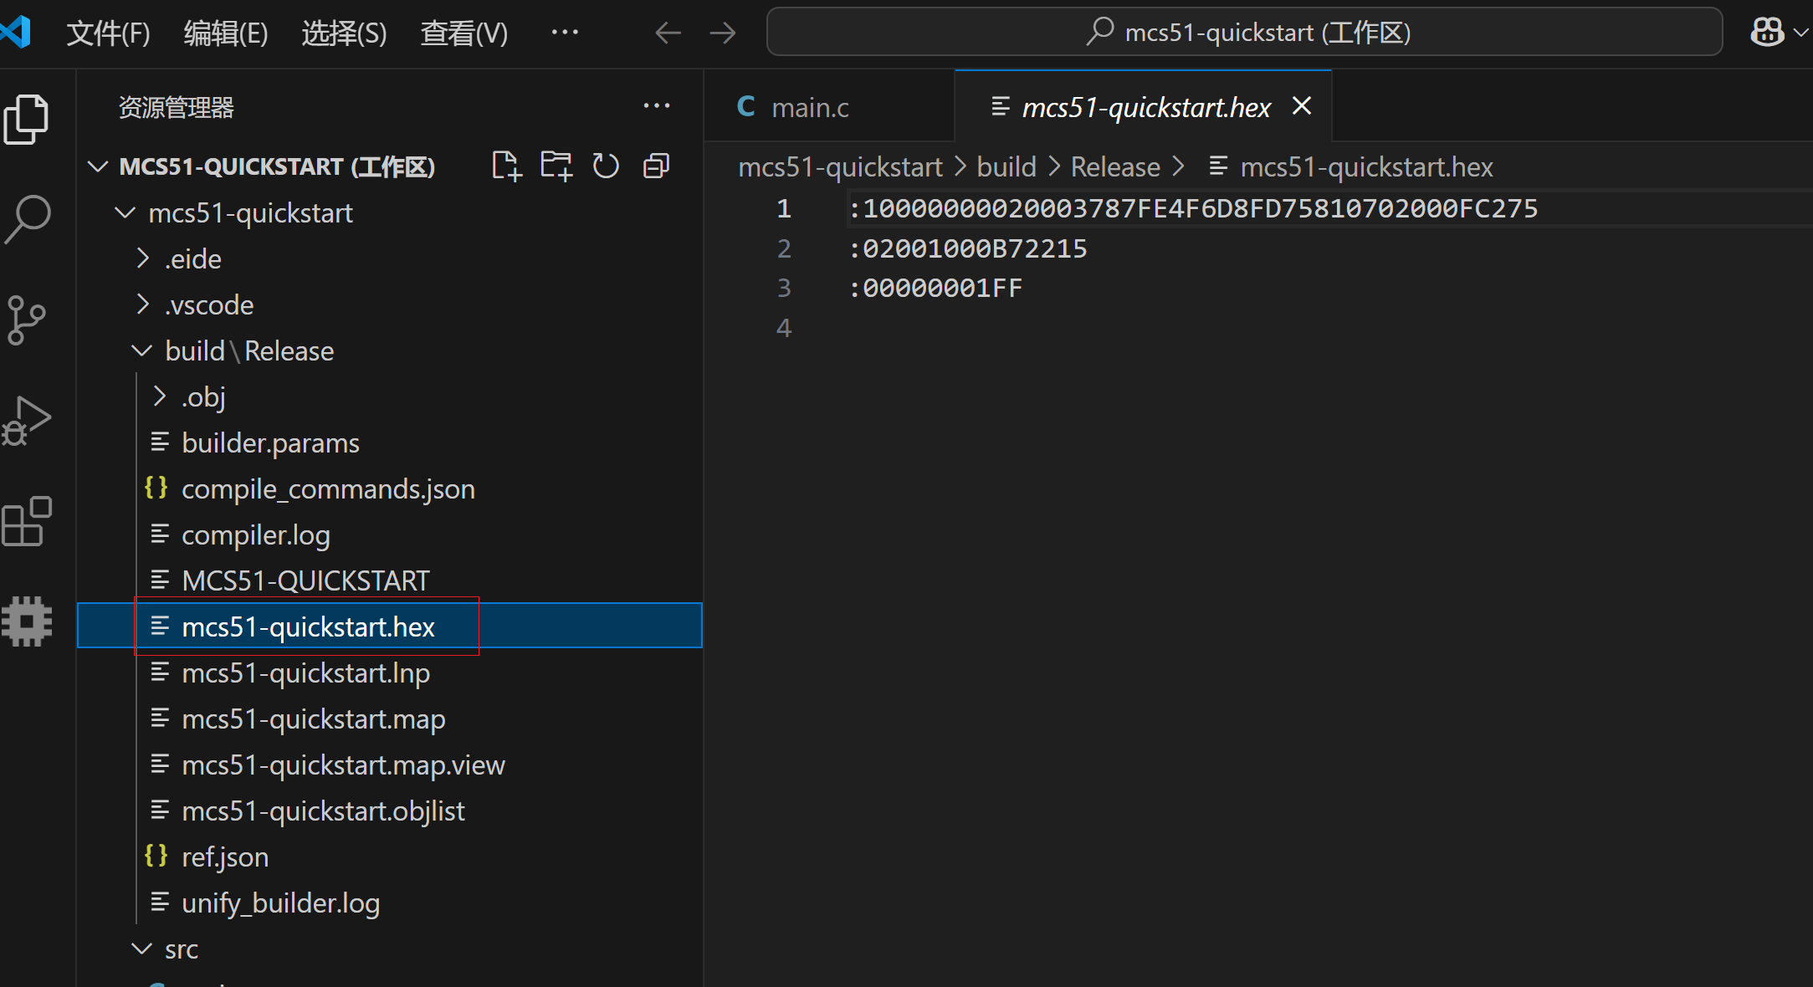The width and height of the screenshot is (1813, 987).
Task: Collapse all folders in explorer
Action: click(x=657, y=166)
